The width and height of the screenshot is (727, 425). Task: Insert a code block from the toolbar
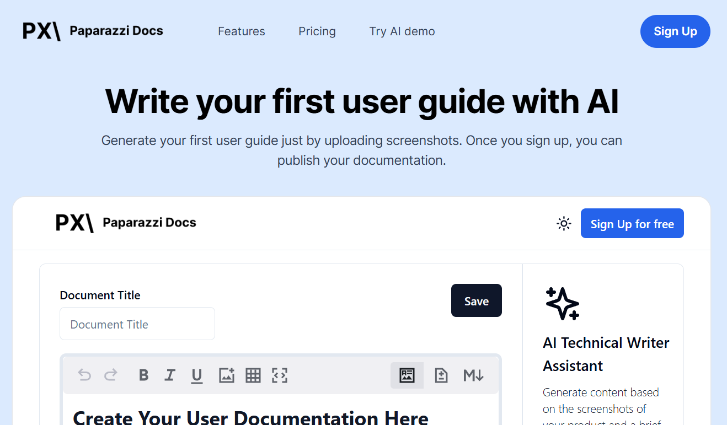[280, 375]
